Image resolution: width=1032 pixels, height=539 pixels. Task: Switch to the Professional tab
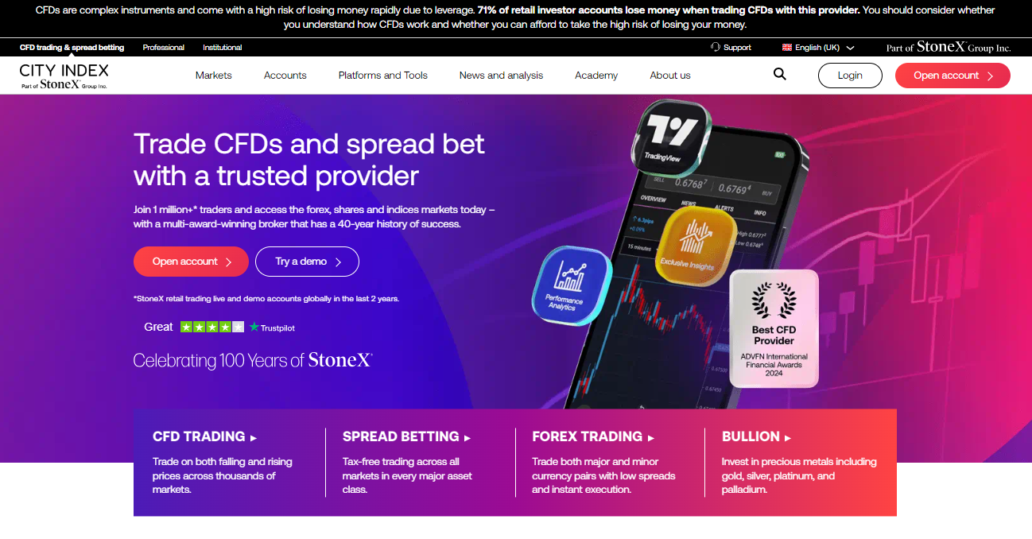(x=164, y=48)
